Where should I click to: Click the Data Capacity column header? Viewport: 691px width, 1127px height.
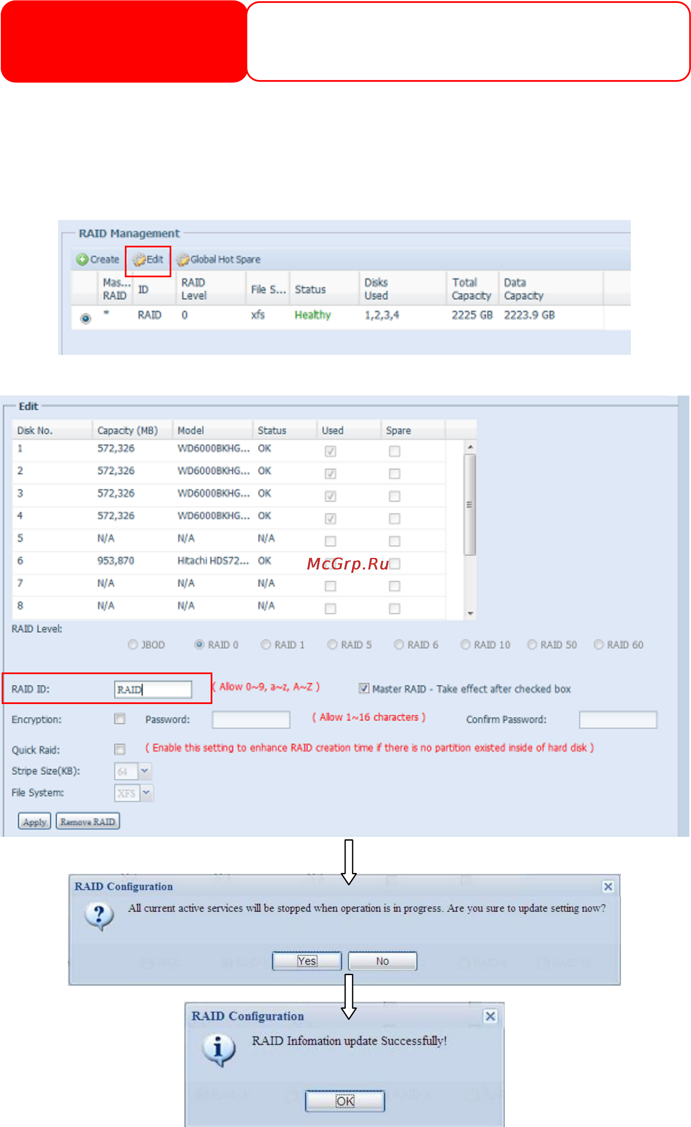(551, 288)
